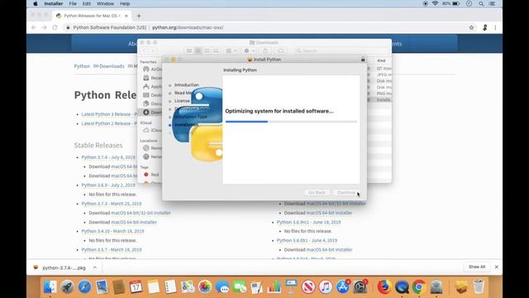The width and height of the screenshot is (529, 298).
Task: Open Finder action gear dropdown
Action: [249, 50]
